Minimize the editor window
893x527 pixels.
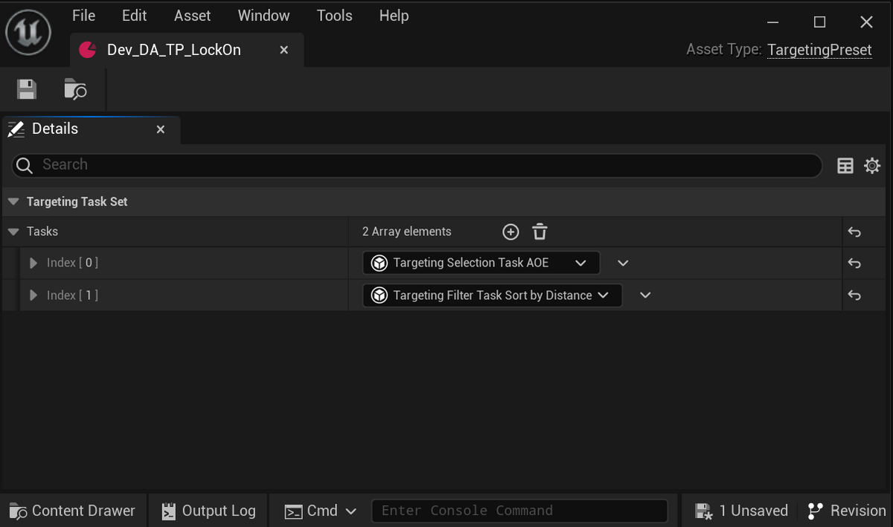(x=773, y=22)
